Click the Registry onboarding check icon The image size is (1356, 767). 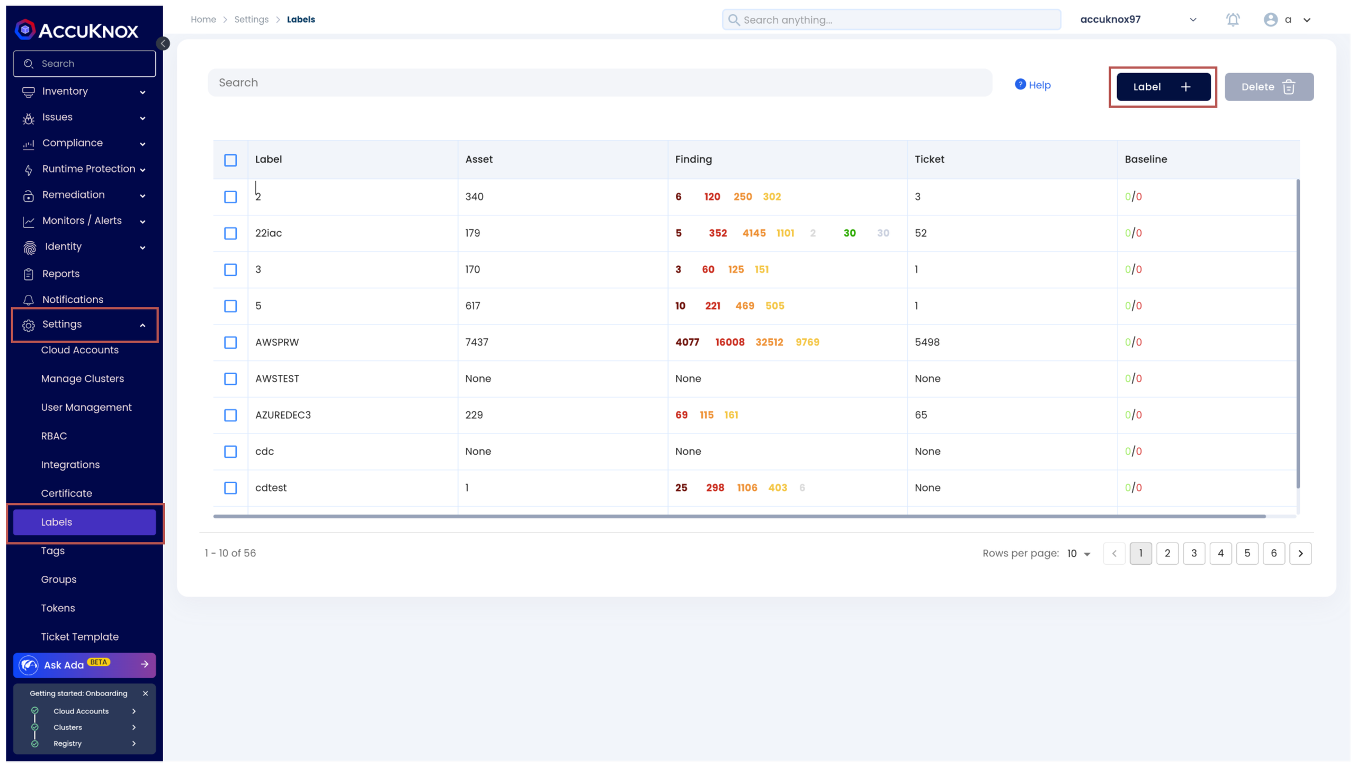click(35, 744)
